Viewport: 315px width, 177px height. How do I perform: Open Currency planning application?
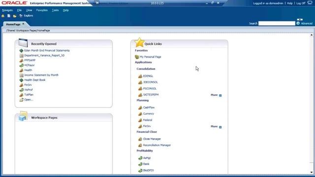(149, 114)
